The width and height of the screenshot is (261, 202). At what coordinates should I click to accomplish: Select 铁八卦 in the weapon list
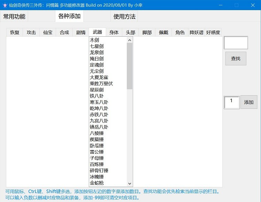(x=108, y=96)
